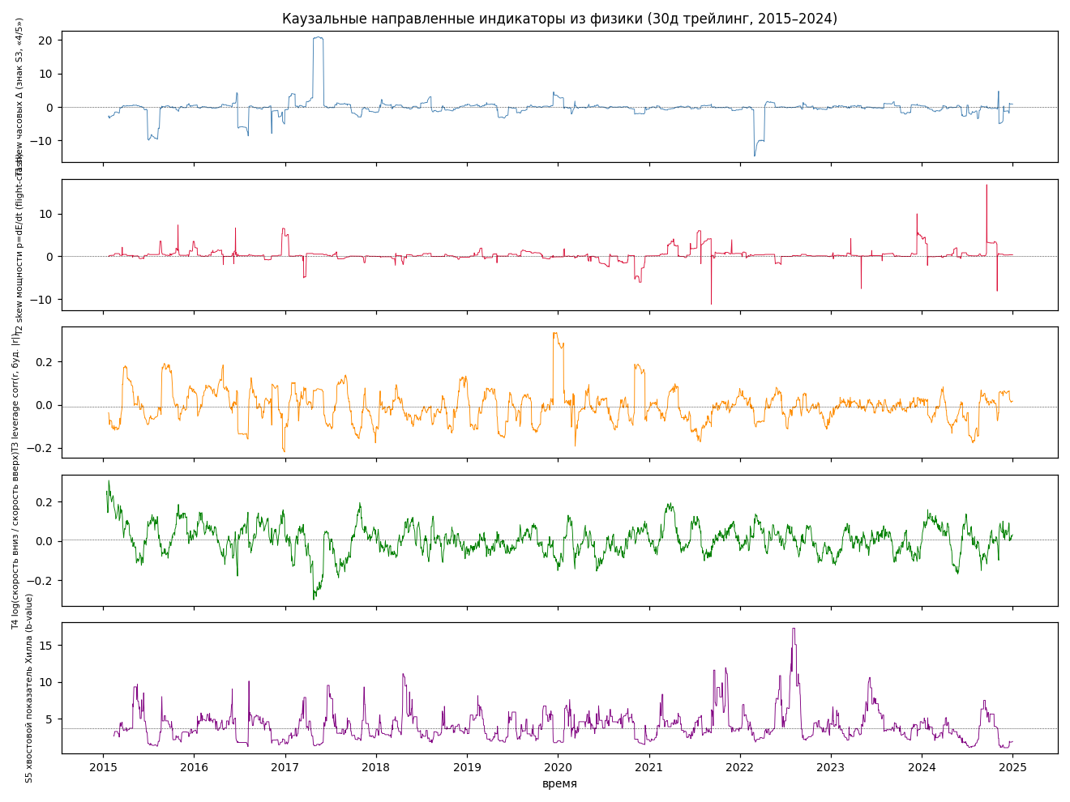Click the y-axis label "T2 skew мощности p=dE/dt"

pyautogui.click(x=18, y=273)
